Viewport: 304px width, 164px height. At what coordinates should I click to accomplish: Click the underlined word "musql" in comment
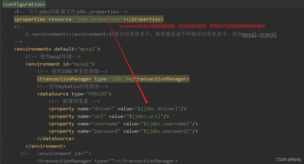250,34
